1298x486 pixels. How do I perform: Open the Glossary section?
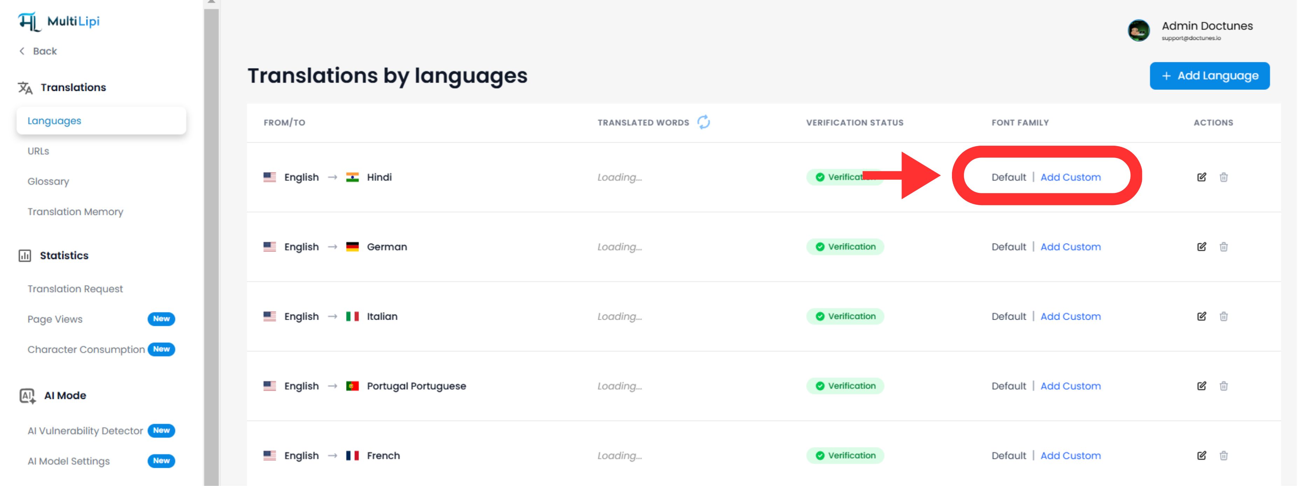[x=48, y=181]
